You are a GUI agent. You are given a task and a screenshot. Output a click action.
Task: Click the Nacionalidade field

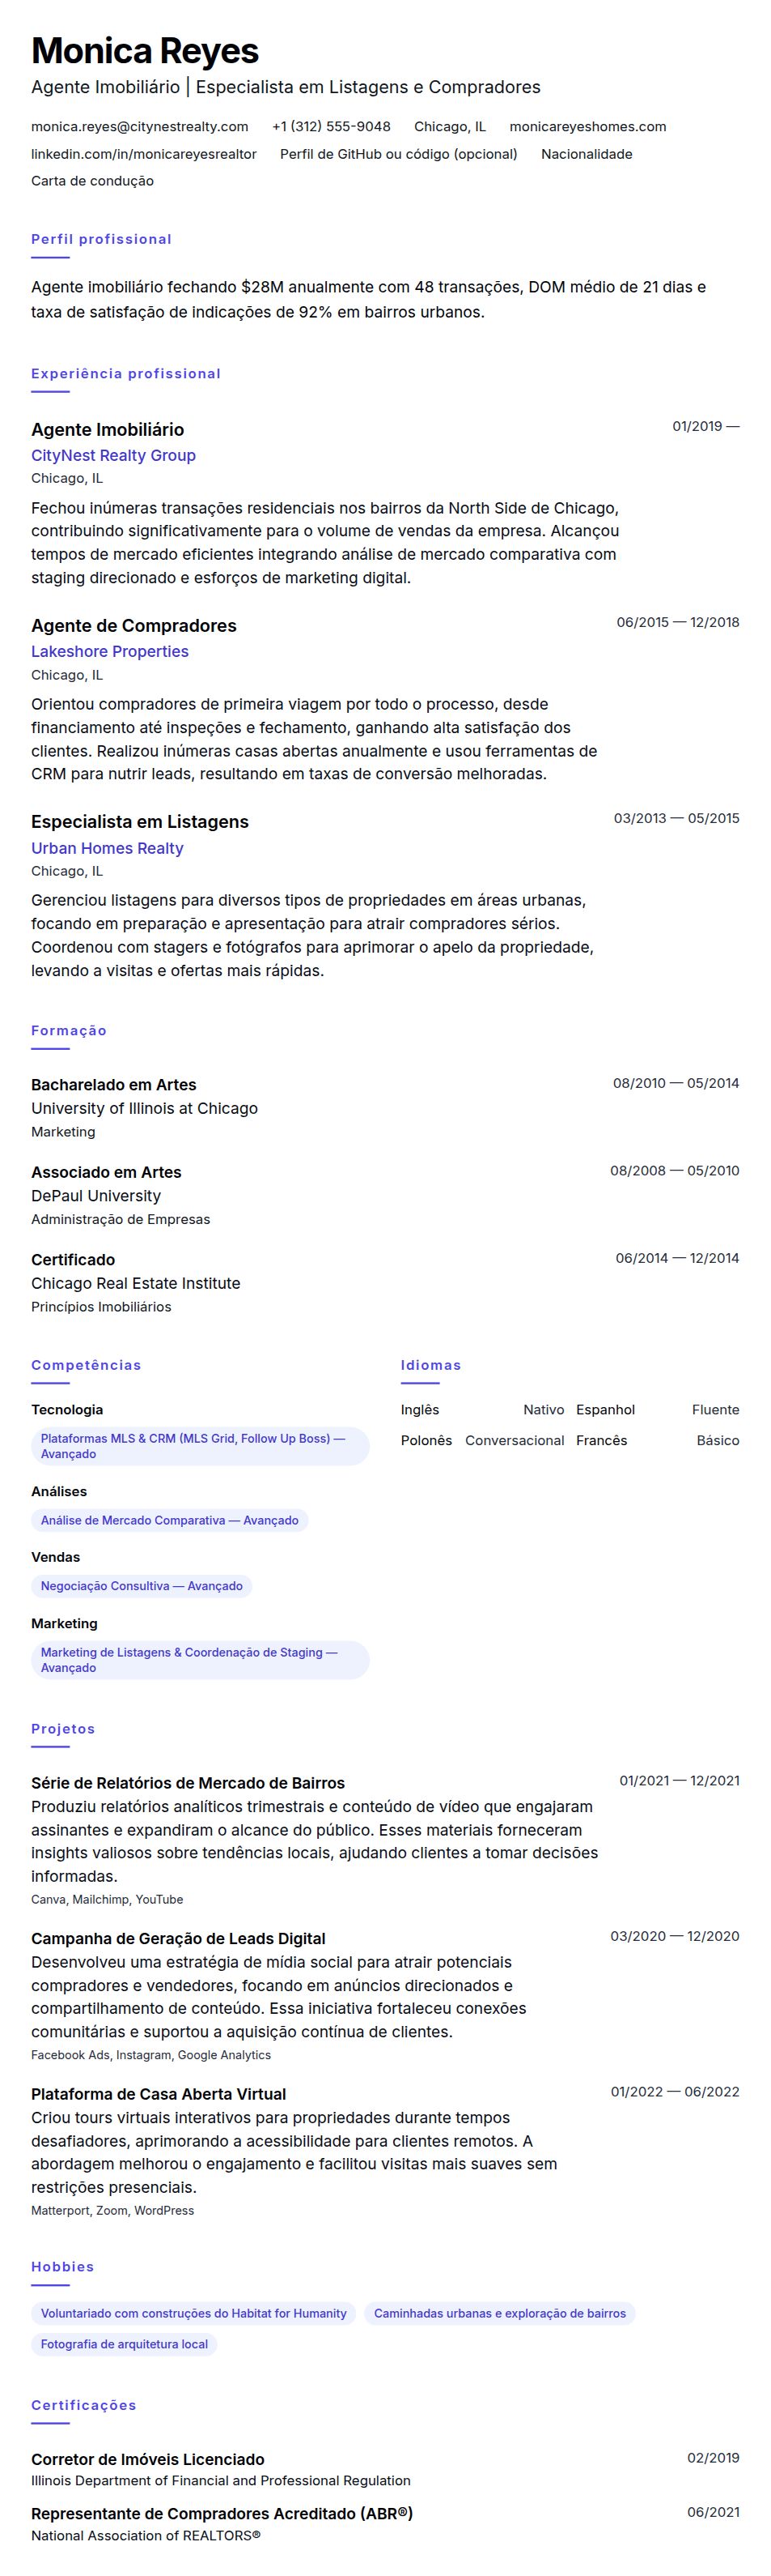coord(587,154)
